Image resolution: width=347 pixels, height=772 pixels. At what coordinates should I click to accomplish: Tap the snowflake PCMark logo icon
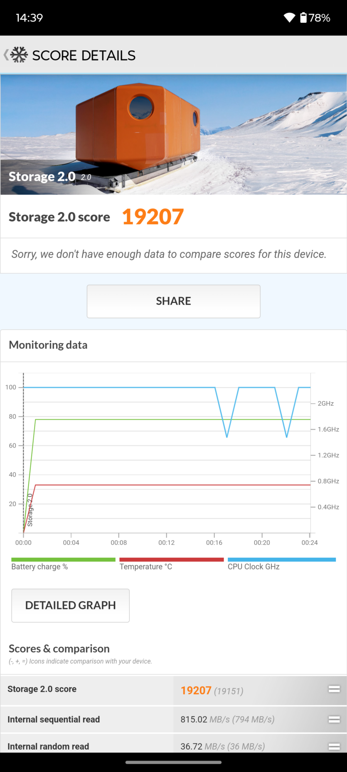(19, 55)
